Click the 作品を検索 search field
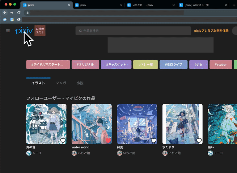Image resolution: width=237 pixels, height=173 pixels. [133, 31]
